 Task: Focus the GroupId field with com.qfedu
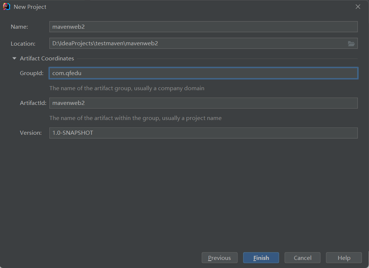203,73
